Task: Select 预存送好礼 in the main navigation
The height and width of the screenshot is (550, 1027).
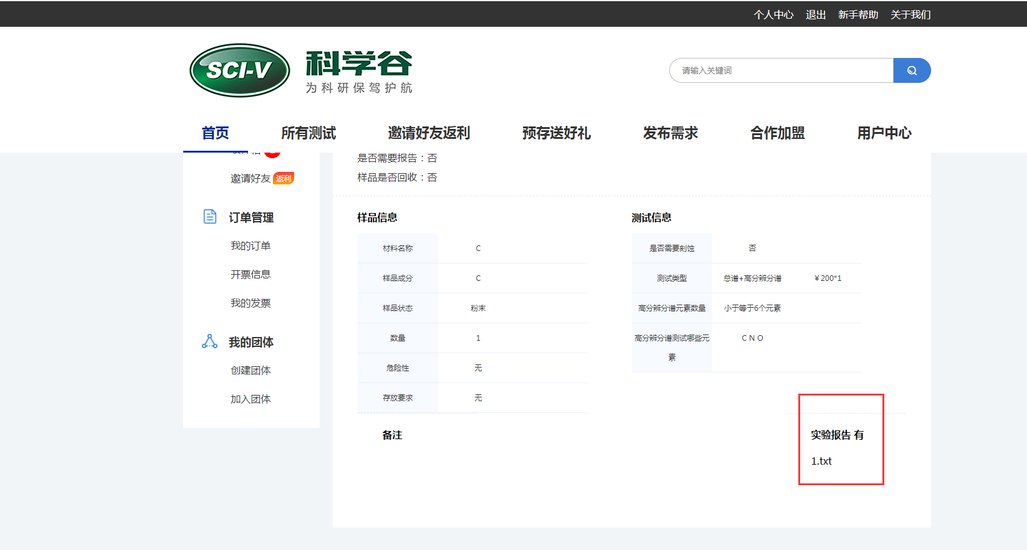Action: click(556, 133)
